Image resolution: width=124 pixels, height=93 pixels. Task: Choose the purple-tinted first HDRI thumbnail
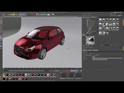click(x=100, y=20)
